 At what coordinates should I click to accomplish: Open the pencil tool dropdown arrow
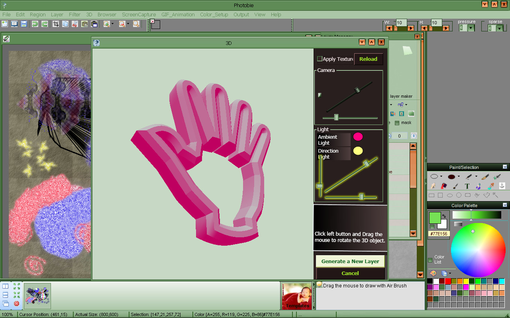[476, 176]
